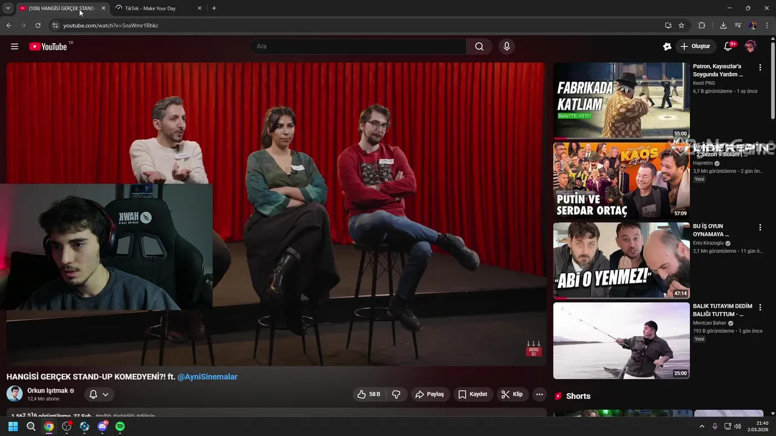Start voice search with microphone icon
This screenshot has width=776, height=436.
[507, 47]
